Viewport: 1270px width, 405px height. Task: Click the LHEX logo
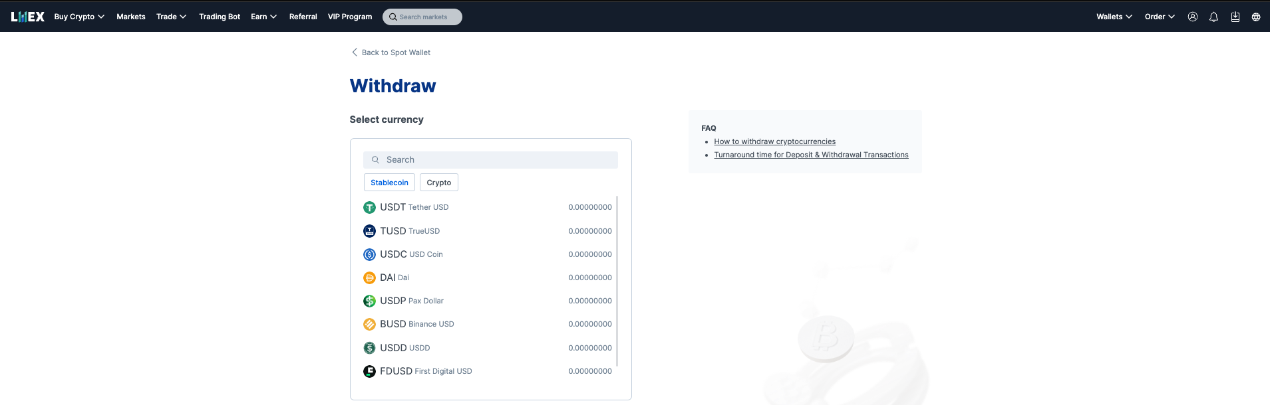point(27,17)
